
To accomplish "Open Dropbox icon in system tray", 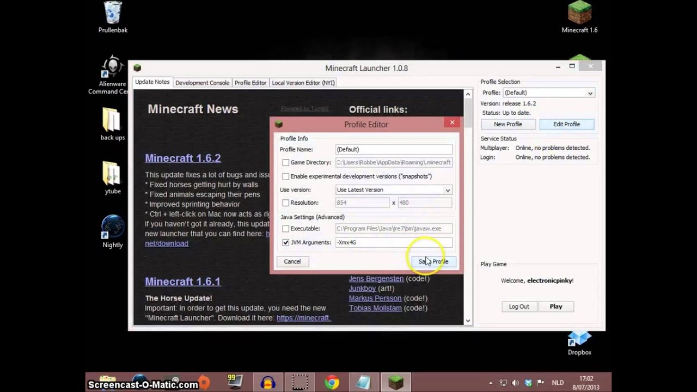I will coord(528,383).
